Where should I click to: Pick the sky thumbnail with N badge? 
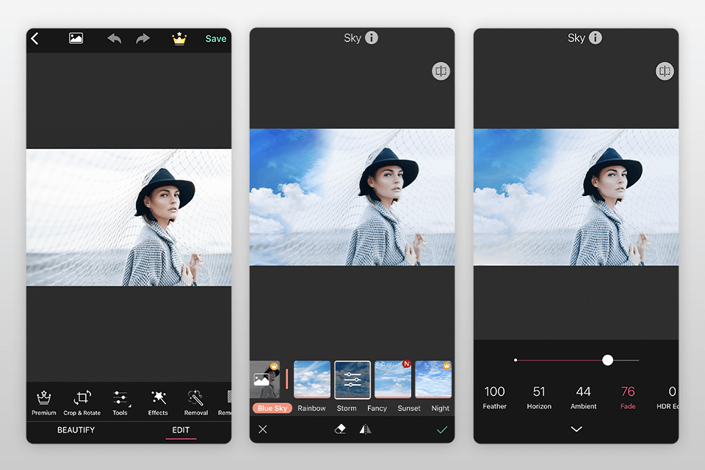click(393, 380)
